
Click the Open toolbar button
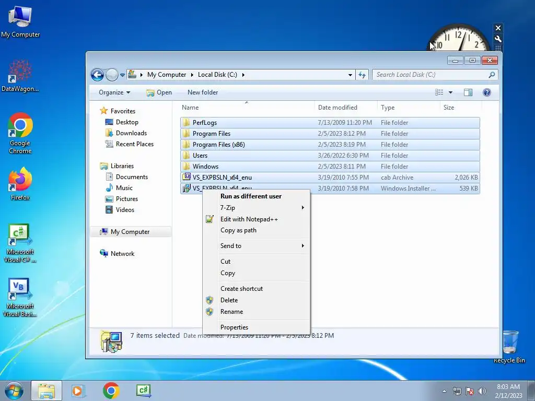[x=159, y=92]
